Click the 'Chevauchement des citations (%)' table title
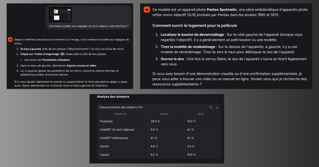The width and height of the screenshot is (319, 167). point(121,107)
